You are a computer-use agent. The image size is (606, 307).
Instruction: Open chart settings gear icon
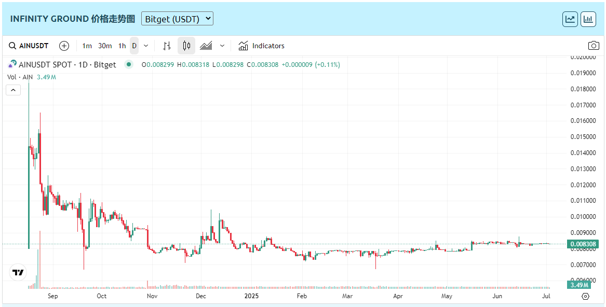586,296
